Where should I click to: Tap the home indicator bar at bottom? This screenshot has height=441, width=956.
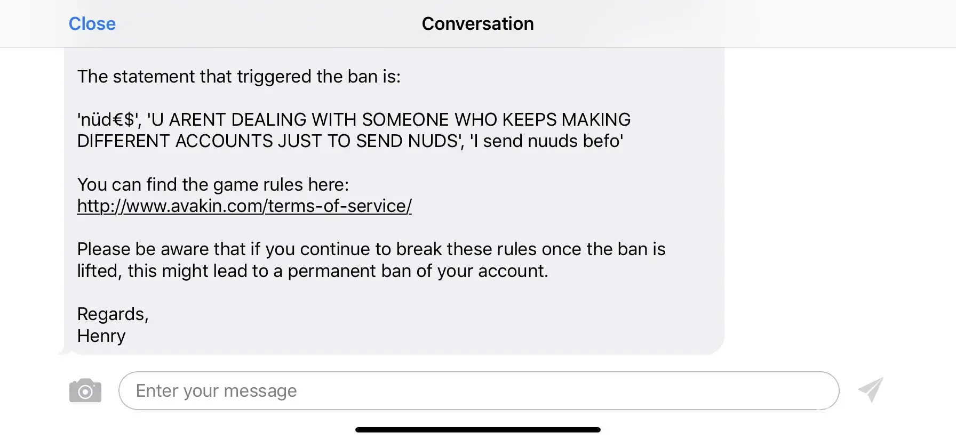(477, 430)
